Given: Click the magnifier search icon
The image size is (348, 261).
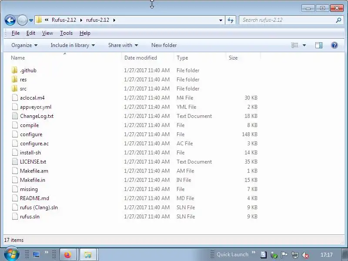Looking at the screenshot, I should [338, 20].
